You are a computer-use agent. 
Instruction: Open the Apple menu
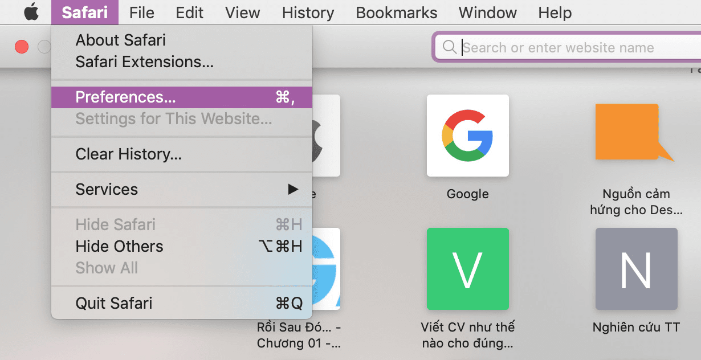[31, 12]
